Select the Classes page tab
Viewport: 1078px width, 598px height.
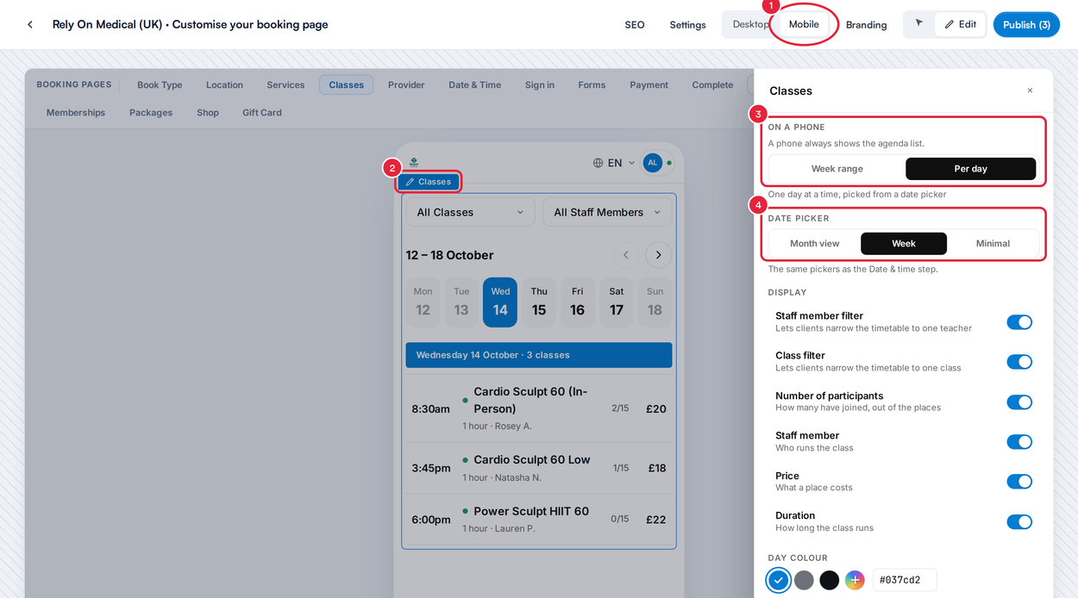346,84
